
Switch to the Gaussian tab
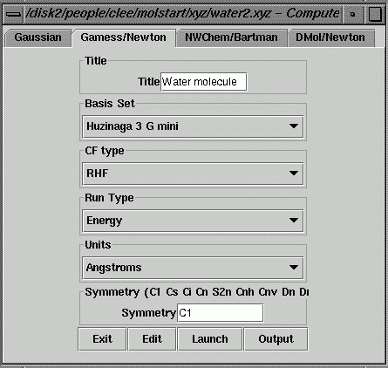click(x=37, y=38)
